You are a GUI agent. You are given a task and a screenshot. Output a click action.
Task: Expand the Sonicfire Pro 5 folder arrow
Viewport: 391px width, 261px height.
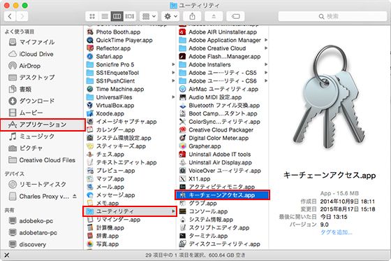coord(173,64)
